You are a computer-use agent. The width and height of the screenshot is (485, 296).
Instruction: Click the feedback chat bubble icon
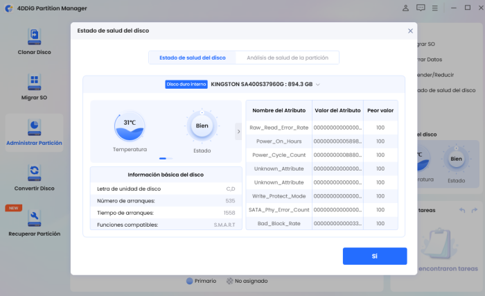tap(421, 8)
